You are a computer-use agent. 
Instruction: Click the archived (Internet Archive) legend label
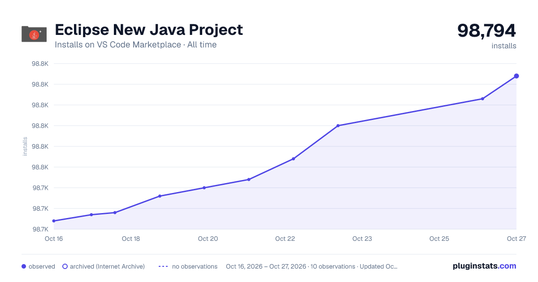(107, 266)
